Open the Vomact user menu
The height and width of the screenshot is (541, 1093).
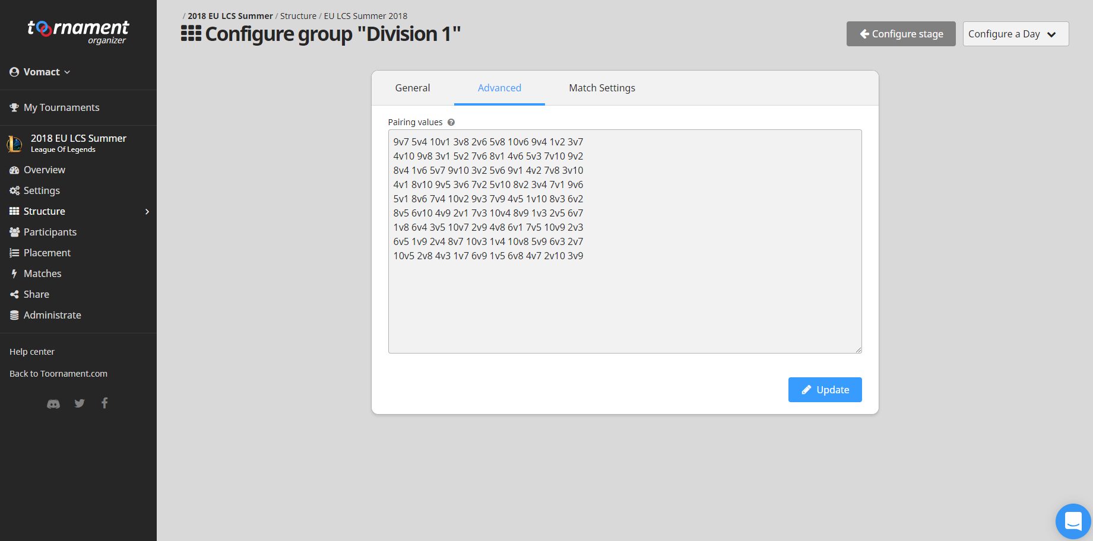40,72
